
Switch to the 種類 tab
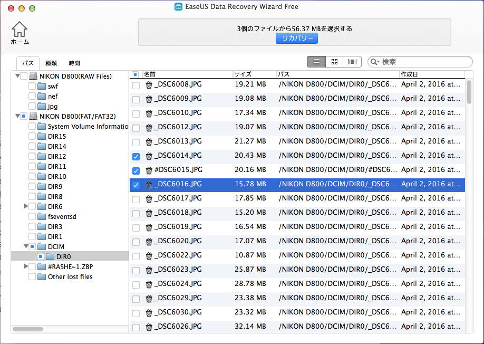pyautogui.click(x=51, y=63)
